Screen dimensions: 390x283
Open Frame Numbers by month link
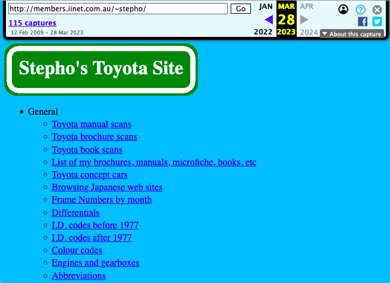(102, 200)
